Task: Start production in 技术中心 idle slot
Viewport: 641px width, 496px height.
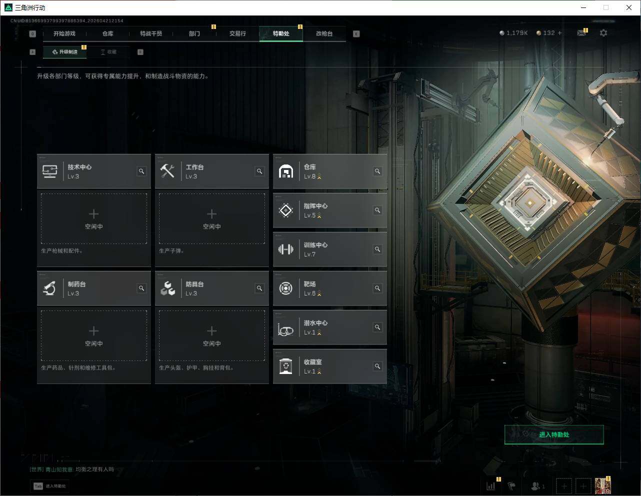Action: [94, 218]
